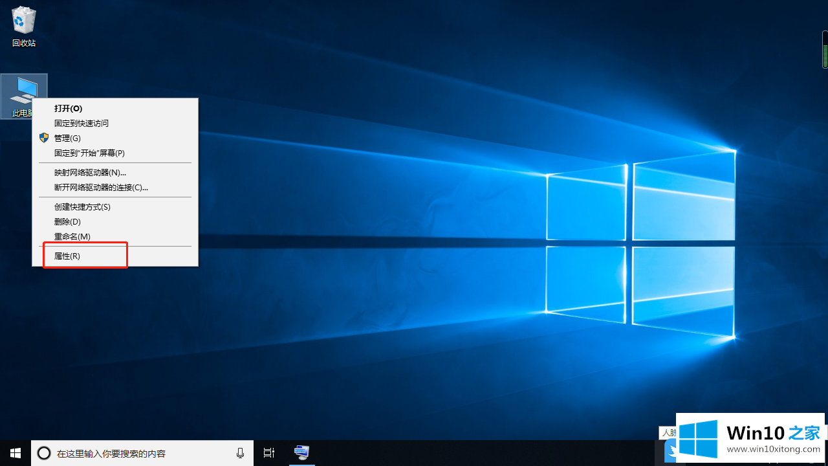Select 固定到快速访问 in the context menu
Screen dimensions: 828x466
click(115, 123)
